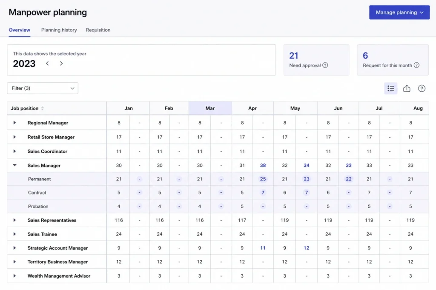Click Sales Representatives May value 119
The image size is (436, 290).
284,220
